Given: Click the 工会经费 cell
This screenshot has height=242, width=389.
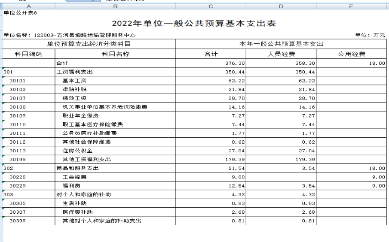Looking at the screenshot, I should (115, 177).
